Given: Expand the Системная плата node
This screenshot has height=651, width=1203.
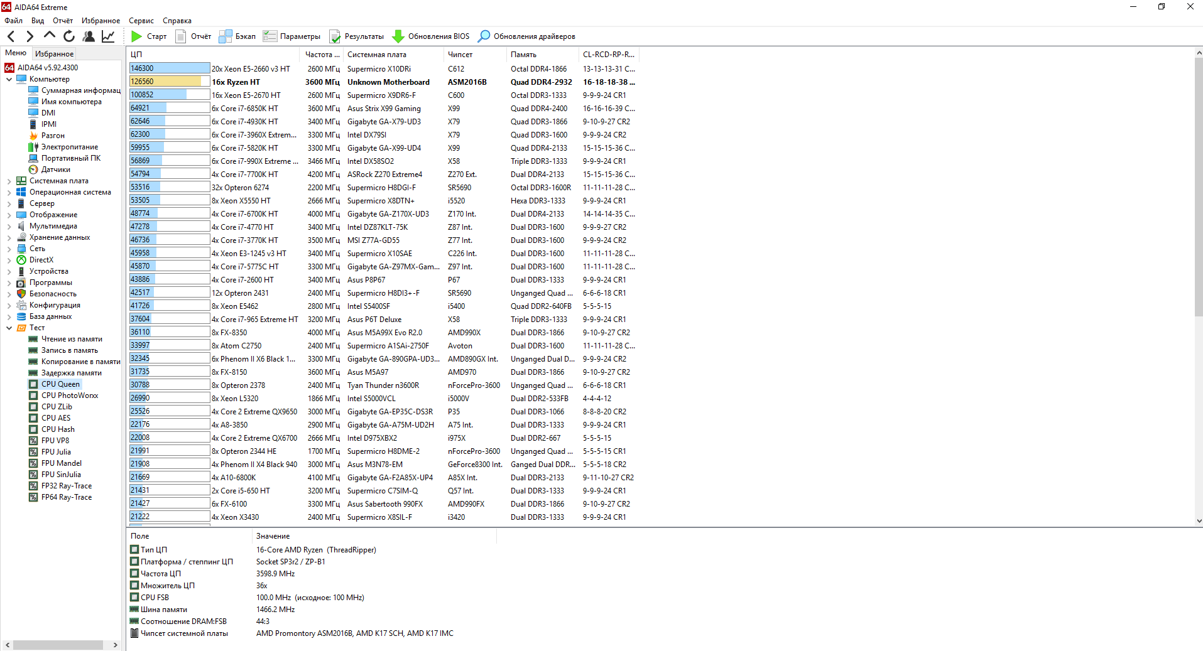Looking at the screenshot, I should (9, 181).
